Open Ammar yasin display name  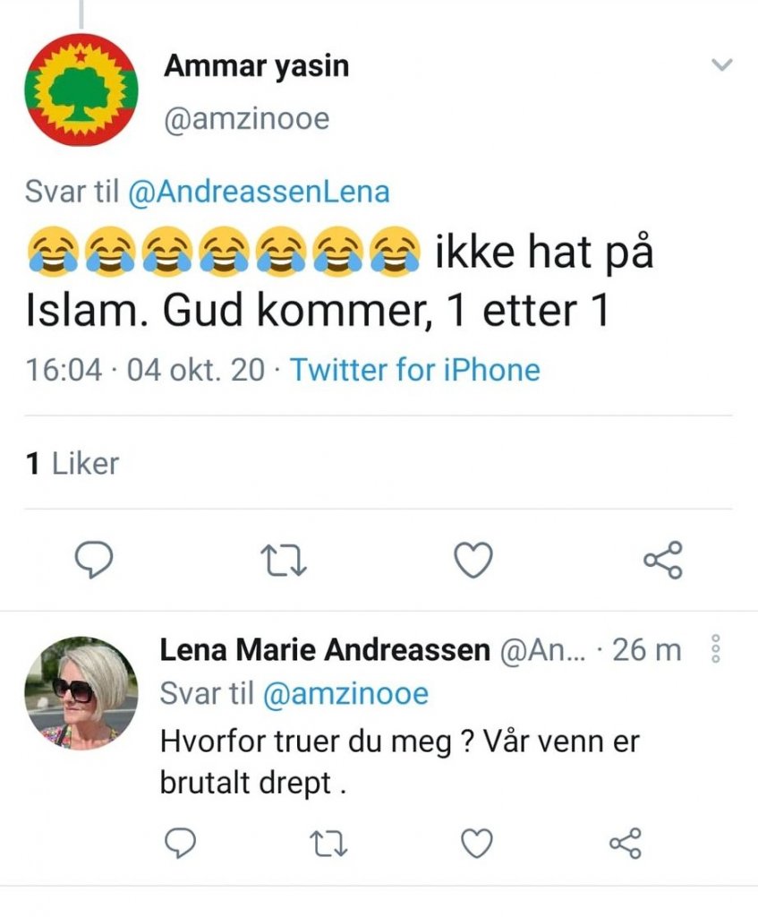coord(256,66)
